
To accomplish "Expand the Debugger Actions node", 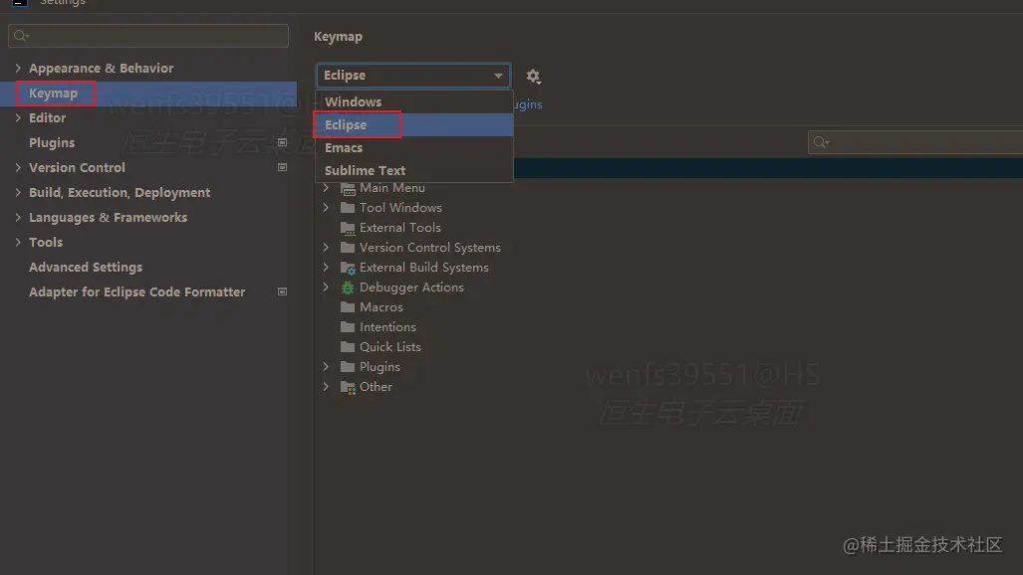I will tap(326, 287).
